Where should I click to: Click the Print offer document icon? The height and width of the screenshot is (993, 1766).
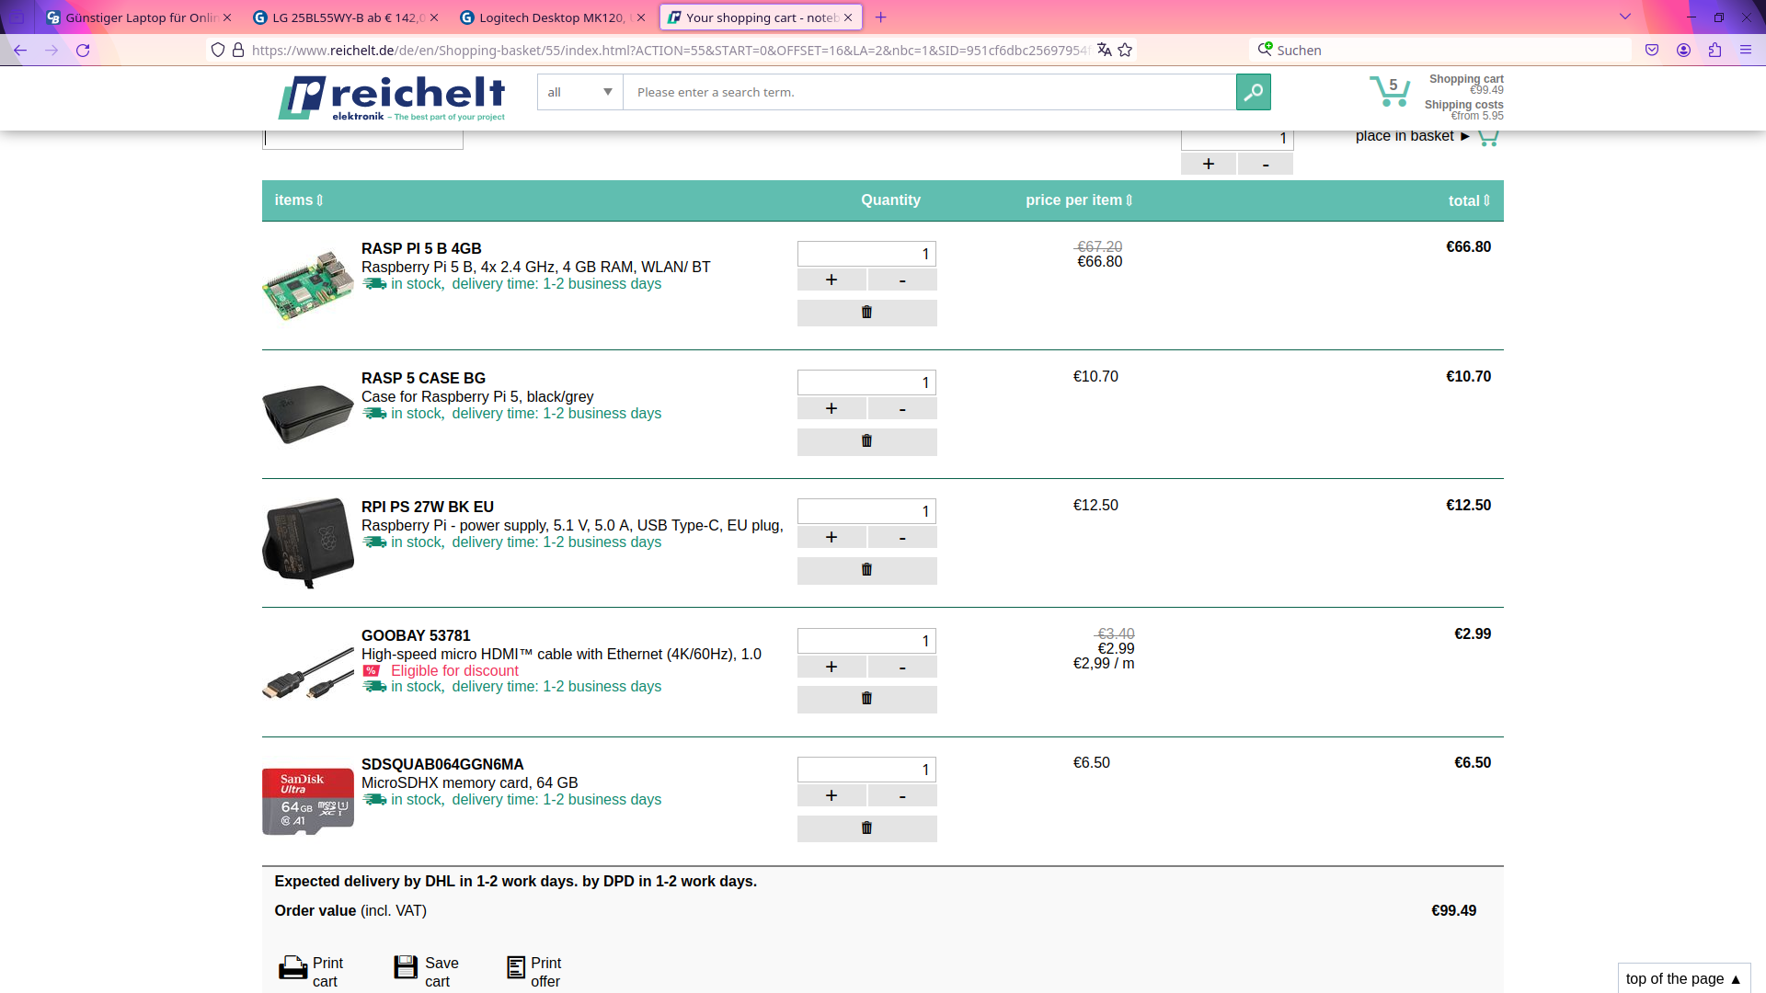point(516,967)
